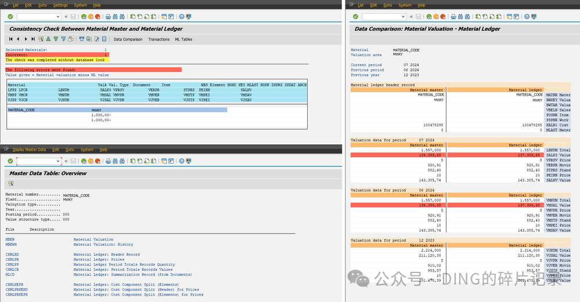Click Print icon in Consistency Check window
580x302 pixels.
[108, 17]
